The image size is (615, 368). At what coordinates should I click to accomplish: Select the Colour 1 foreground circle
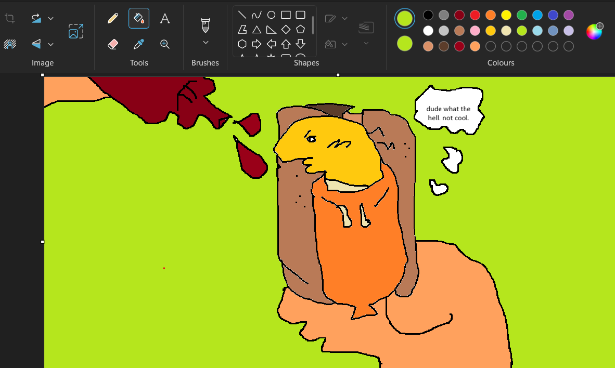tap(404, 18)
